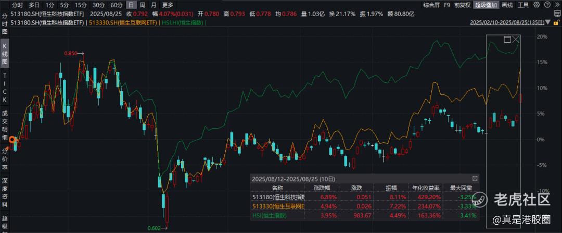
Task: Select the 1分 period tab
Action: click(50, 5)
